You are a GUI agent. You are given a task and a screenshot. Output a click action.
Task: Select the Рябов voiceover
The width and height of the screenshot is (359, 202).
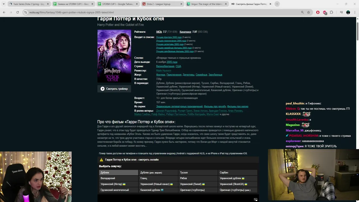click(x=198, y=178)
